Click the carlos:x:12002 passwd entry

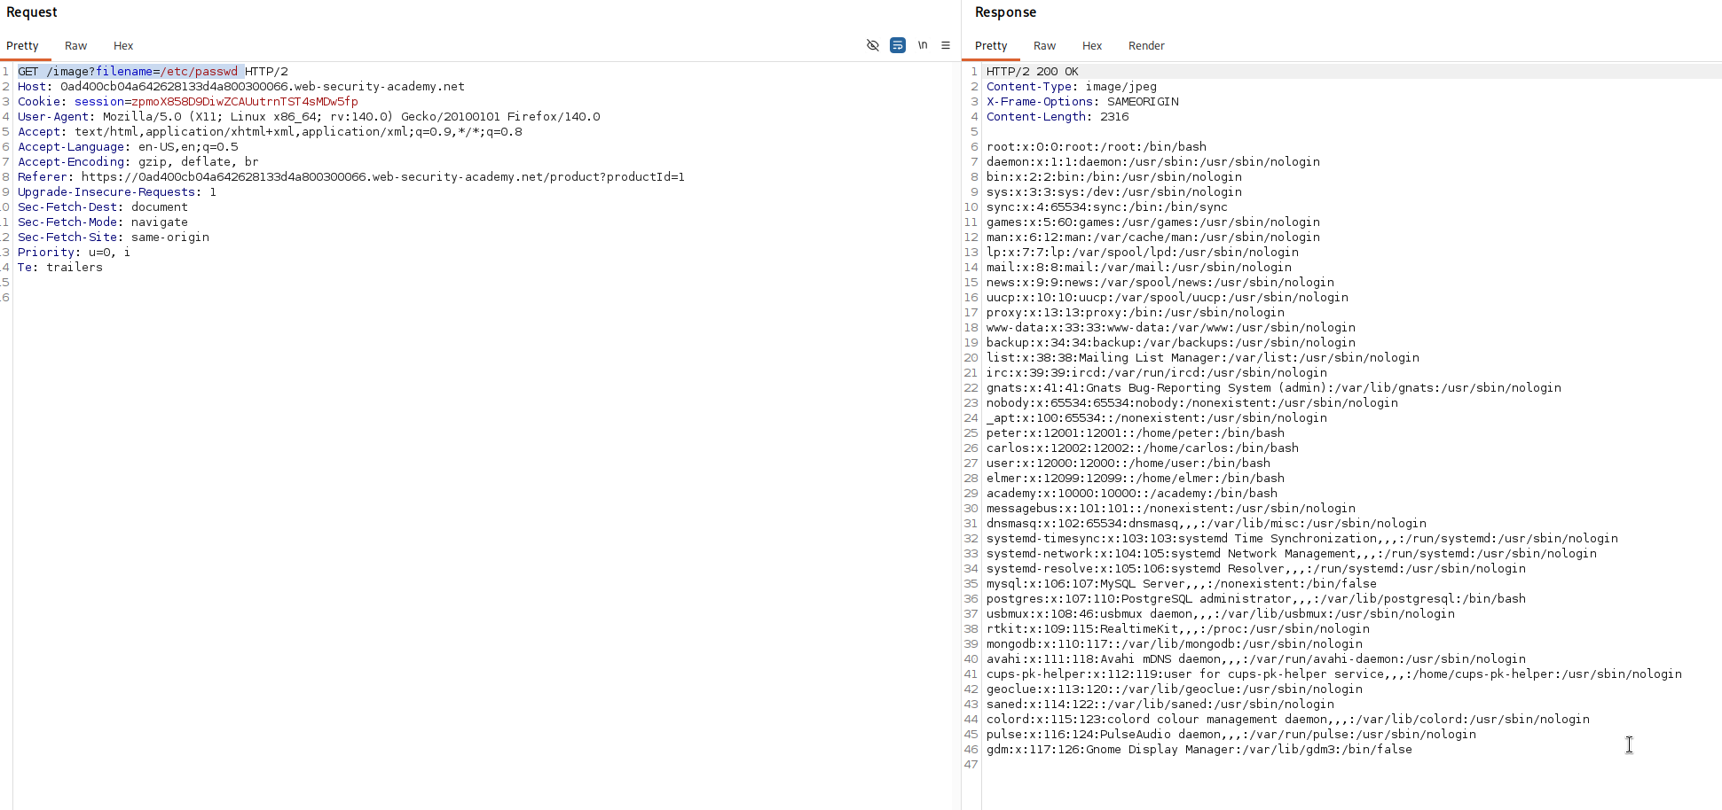1143,448
